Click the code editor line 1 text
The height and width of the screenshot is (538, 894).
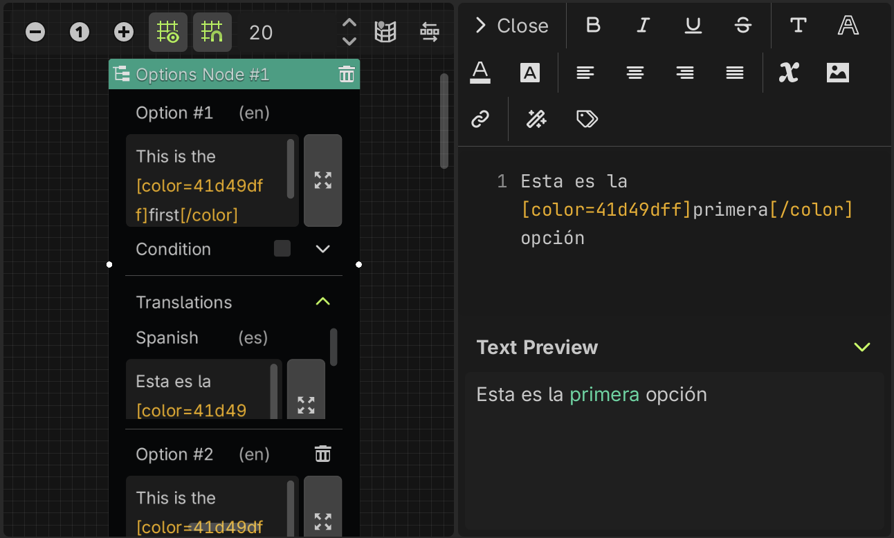tap(686, 210)
